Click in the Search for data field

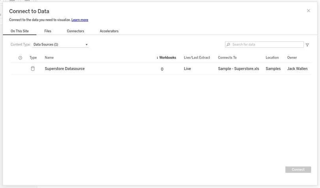tap(267, 45)
